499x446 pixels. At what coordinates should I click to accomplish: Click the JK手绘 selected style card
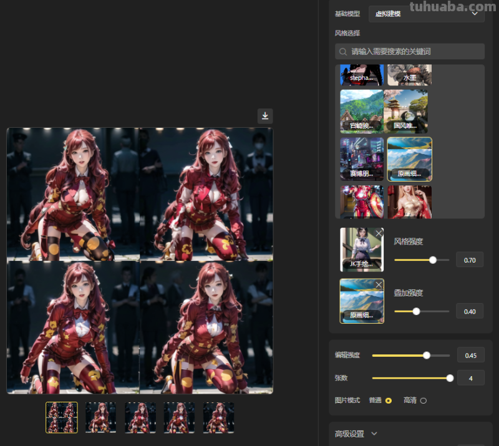point(362,250)
